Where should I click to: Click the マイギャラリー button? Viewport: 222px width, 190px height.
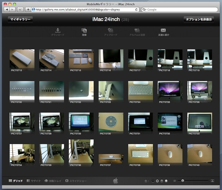click(x=20, y=20)
